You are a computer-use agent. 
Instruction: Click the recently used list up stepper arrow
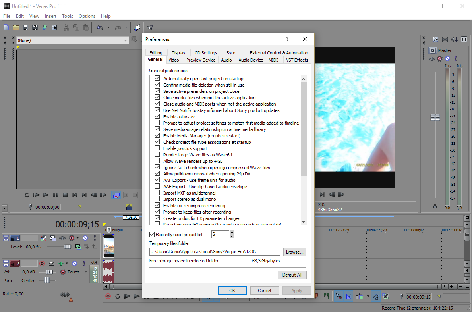(232, 232)
